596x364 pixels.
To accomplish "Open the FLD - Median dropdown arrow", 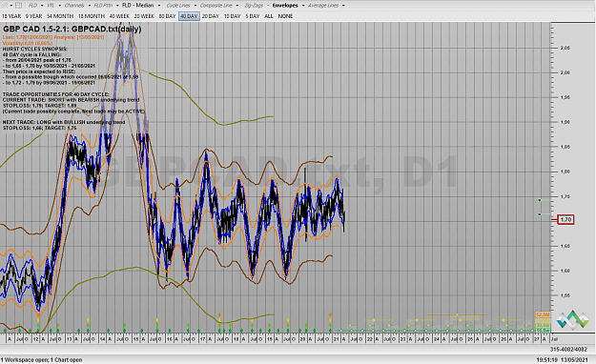I will [159, 6].
